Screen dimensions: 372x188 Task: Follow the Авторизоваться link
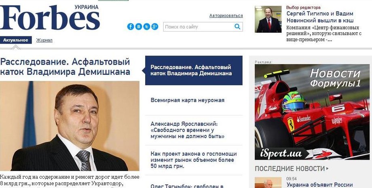(x=226, y=16)
